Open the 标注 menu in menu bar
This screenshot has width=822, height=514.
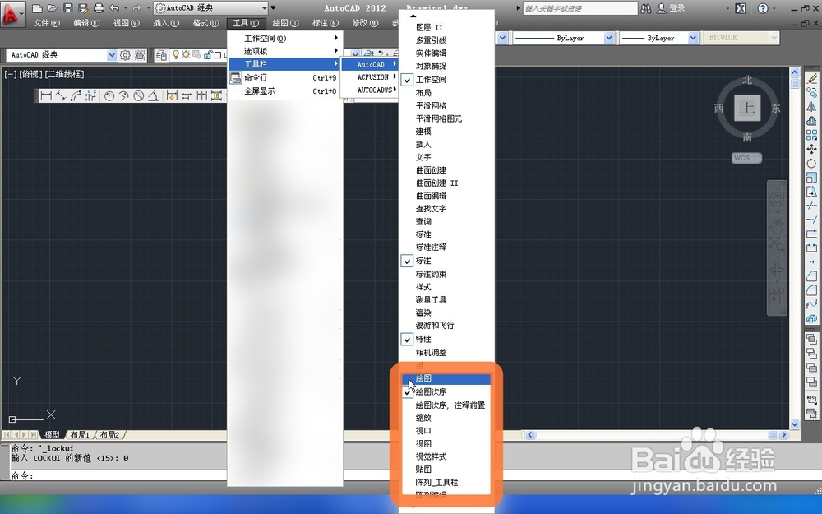tap(326, 23)
